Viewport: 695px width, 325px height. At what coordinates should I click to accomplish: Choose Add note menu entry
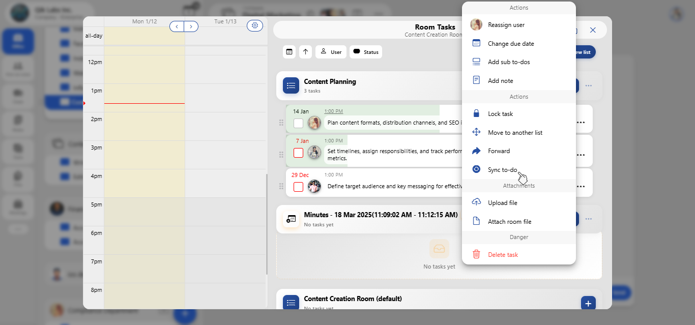tap(519, 80)
